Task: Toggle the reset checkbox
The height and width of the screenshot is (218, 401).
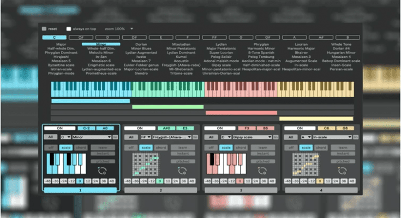Action: 44,28
